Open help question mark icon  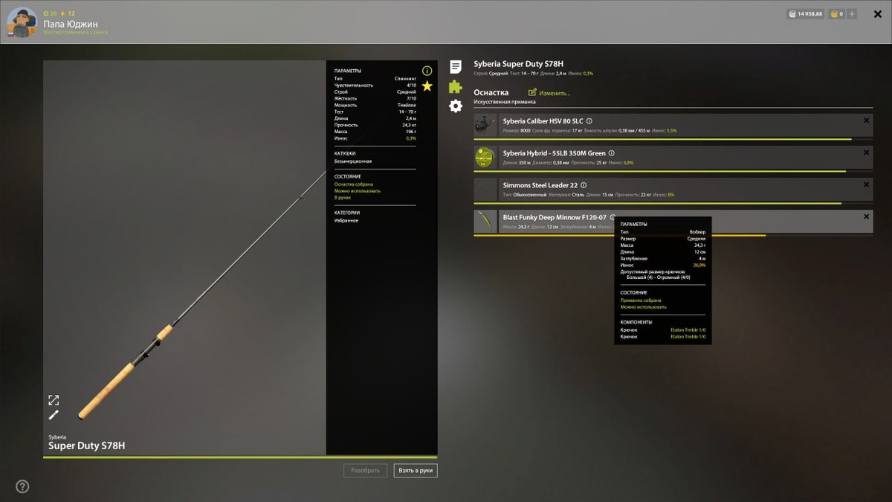point(22,486)
